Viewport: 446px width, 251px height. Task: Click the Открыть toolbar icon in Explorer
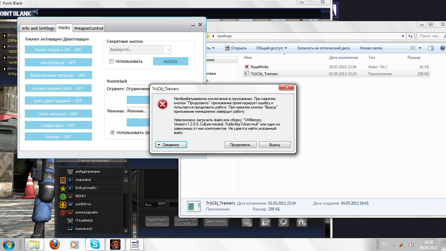tap(227, 48)
